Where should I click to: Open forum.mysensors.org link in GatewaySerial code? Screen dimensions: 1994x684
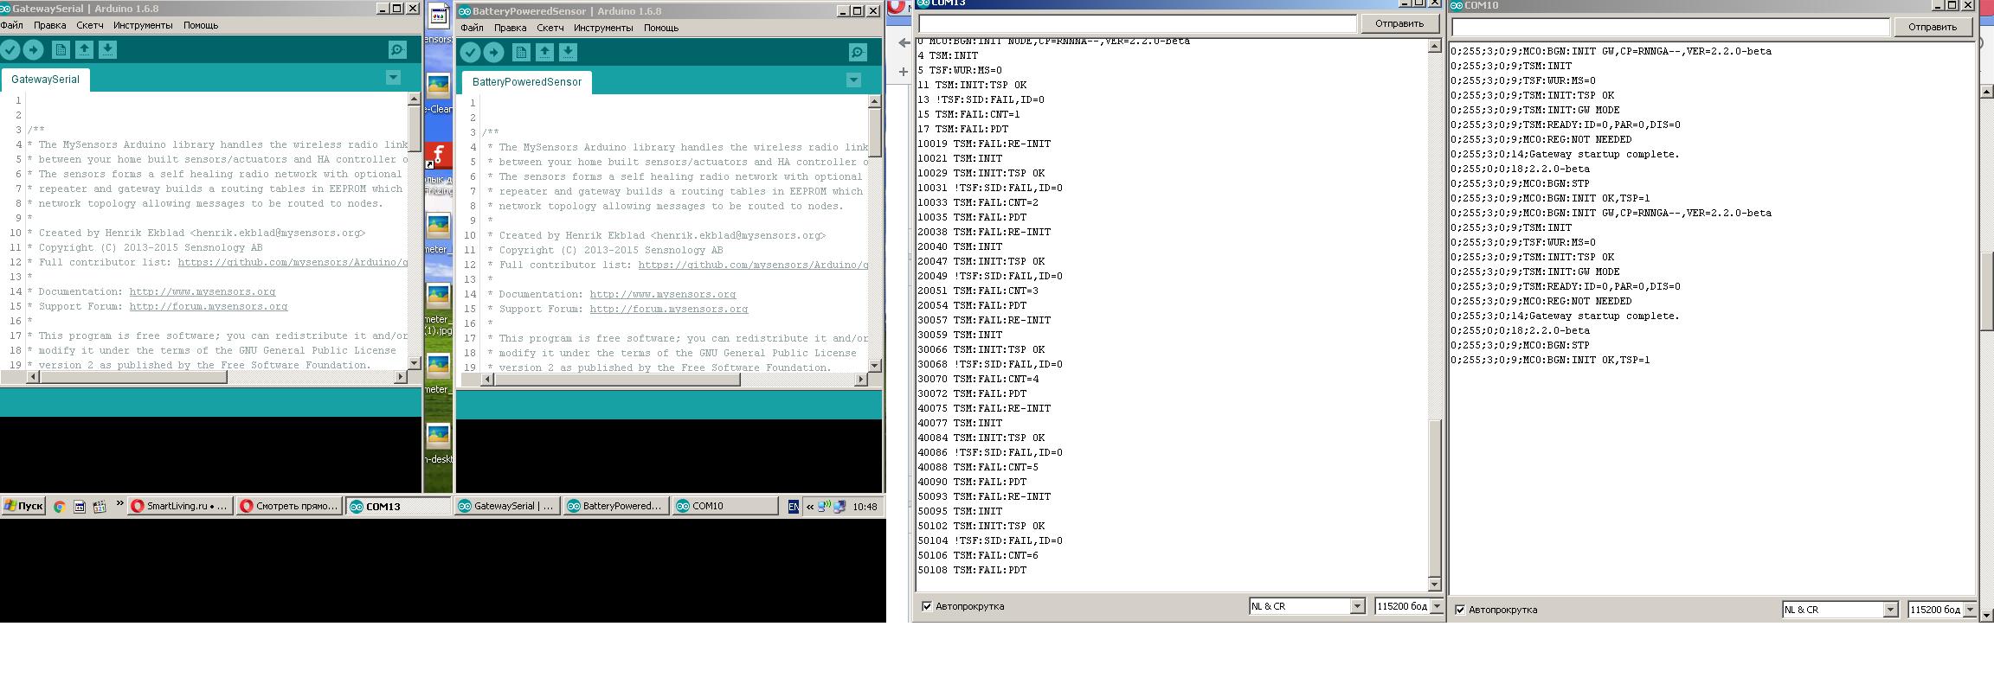click(209, 306)
